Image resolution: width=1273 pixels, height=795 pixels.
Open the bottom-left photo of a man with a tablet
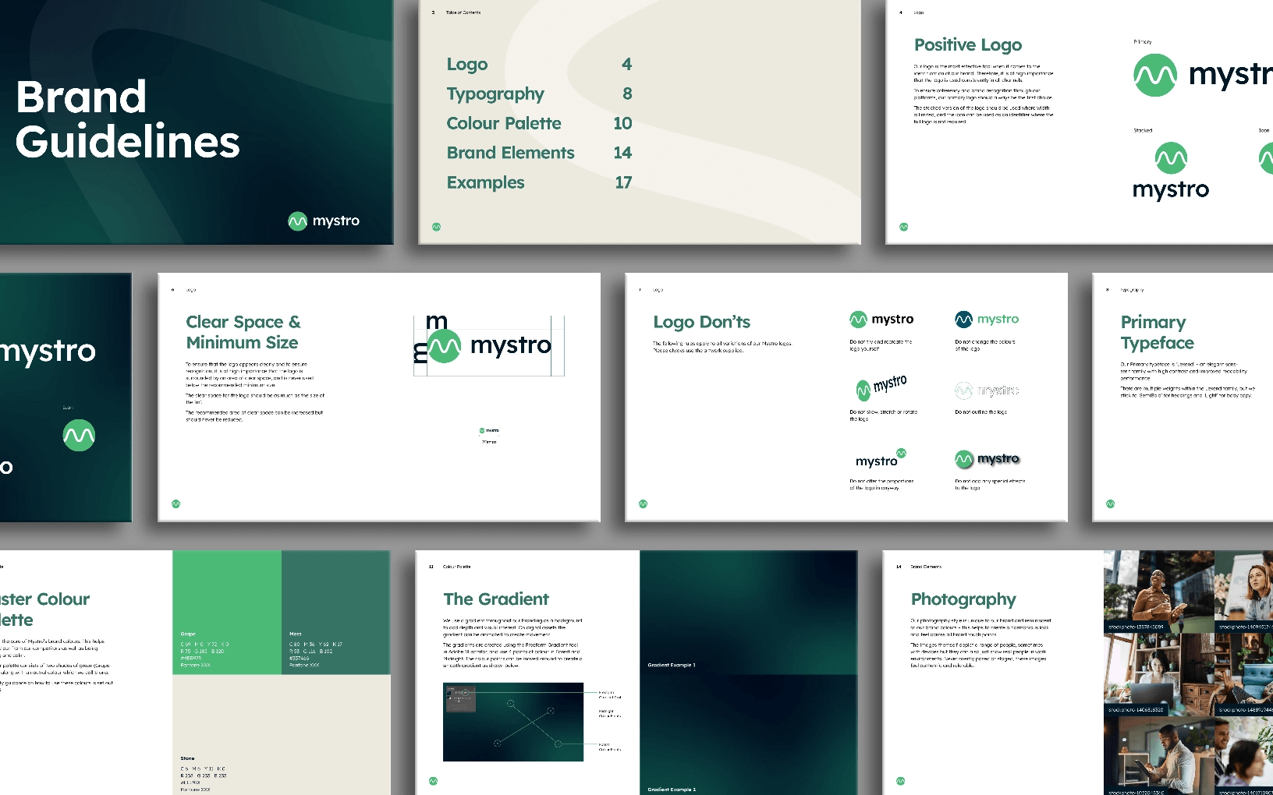coord(1159,756)
